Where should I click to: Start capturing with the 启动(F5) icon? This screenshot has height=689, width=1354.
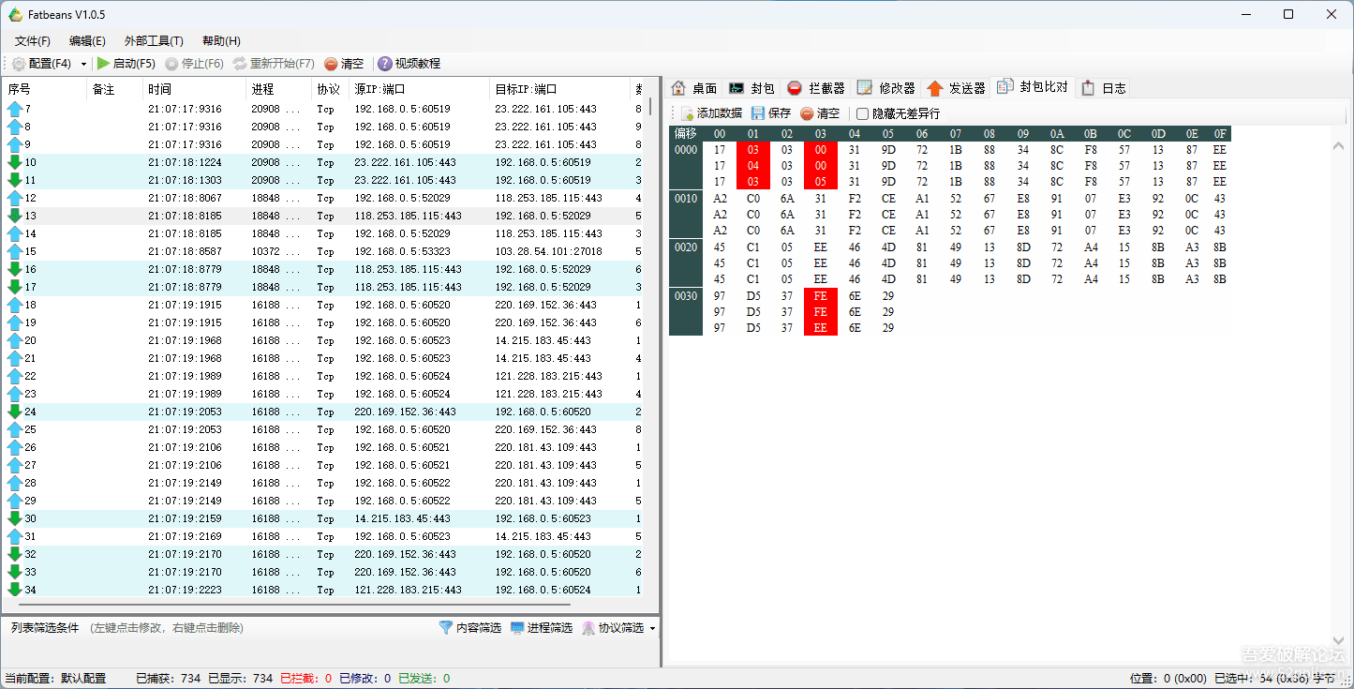(x=126, y=64)
